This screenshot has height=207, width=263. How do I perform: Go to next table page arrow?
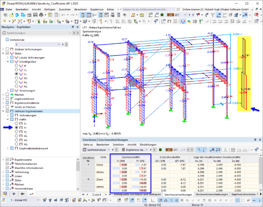pyautogui.click(x=106, y=195)
